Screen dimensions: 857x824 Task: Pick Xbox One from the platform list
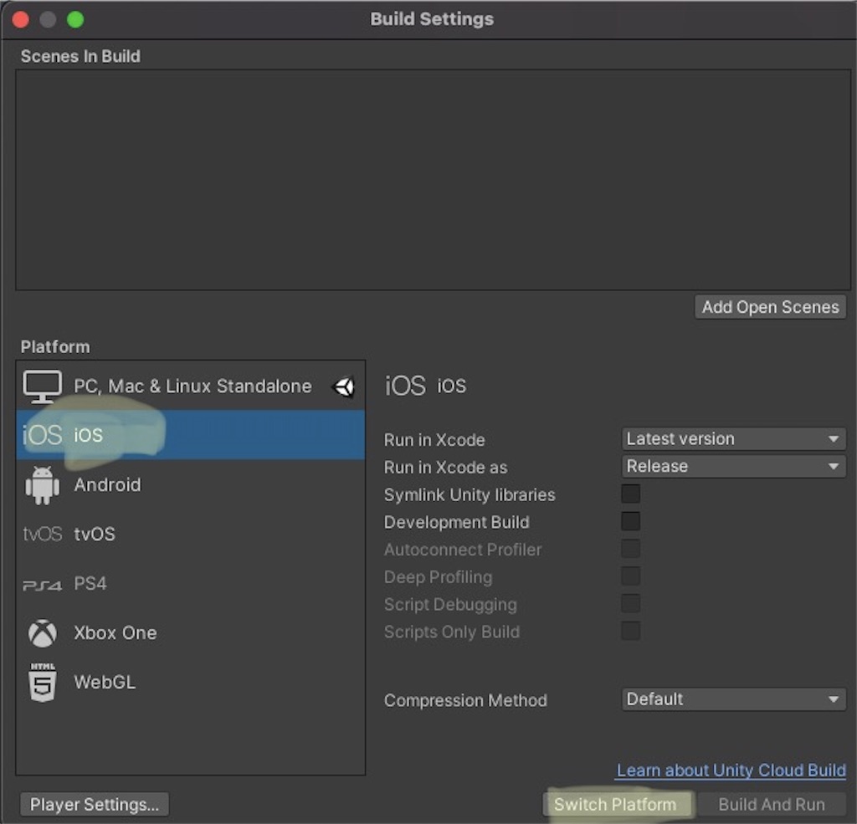point(190,632)
